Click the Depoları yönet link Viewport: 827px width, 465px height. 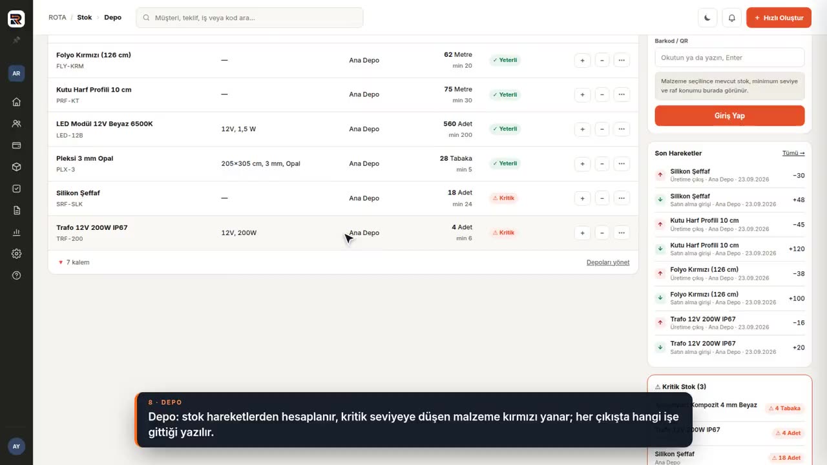[608, 262]
